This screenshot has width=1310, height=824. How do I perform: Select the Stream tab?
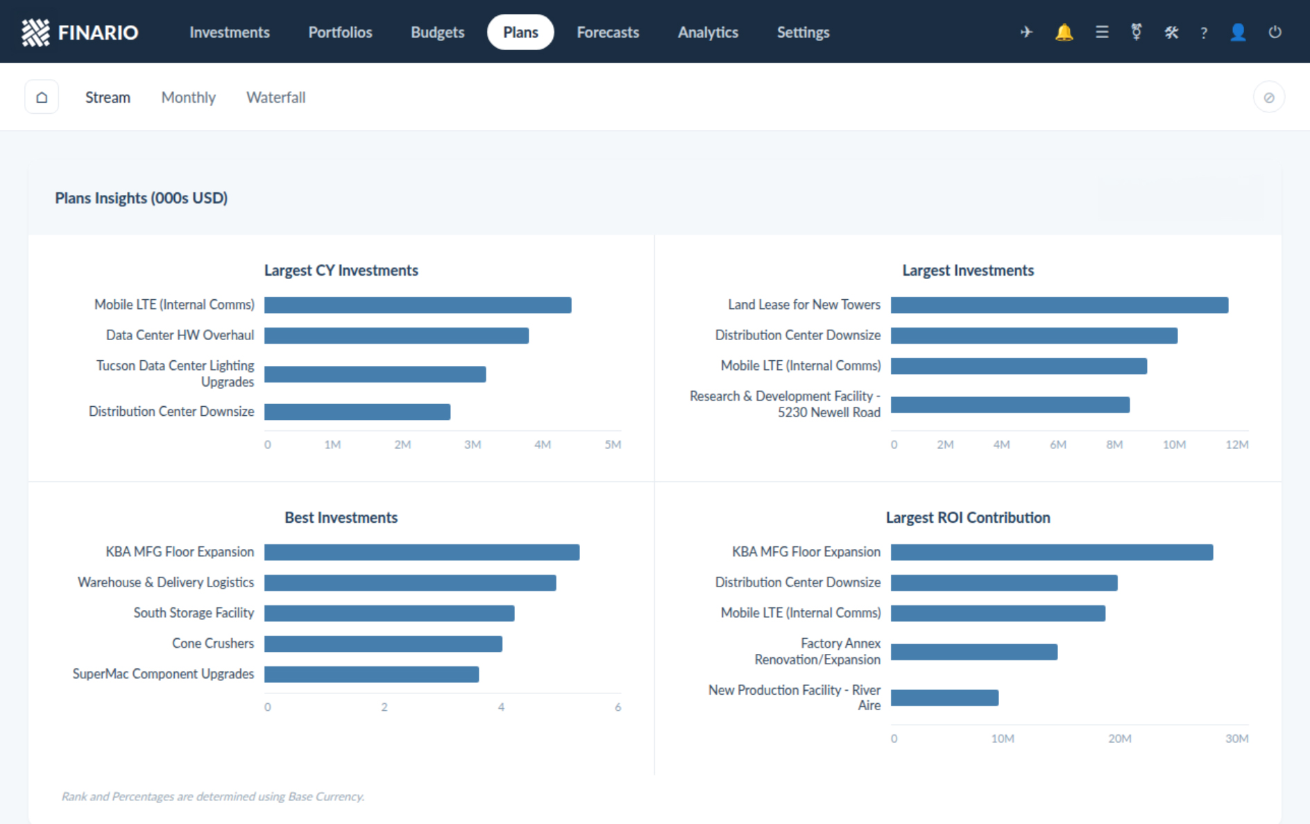point(108,97)
